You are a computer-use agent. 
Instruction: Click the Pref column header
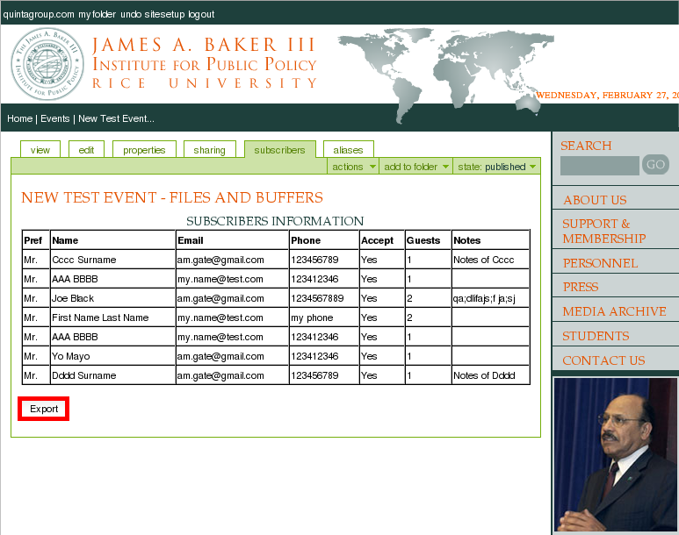click(x=36, y=240)
